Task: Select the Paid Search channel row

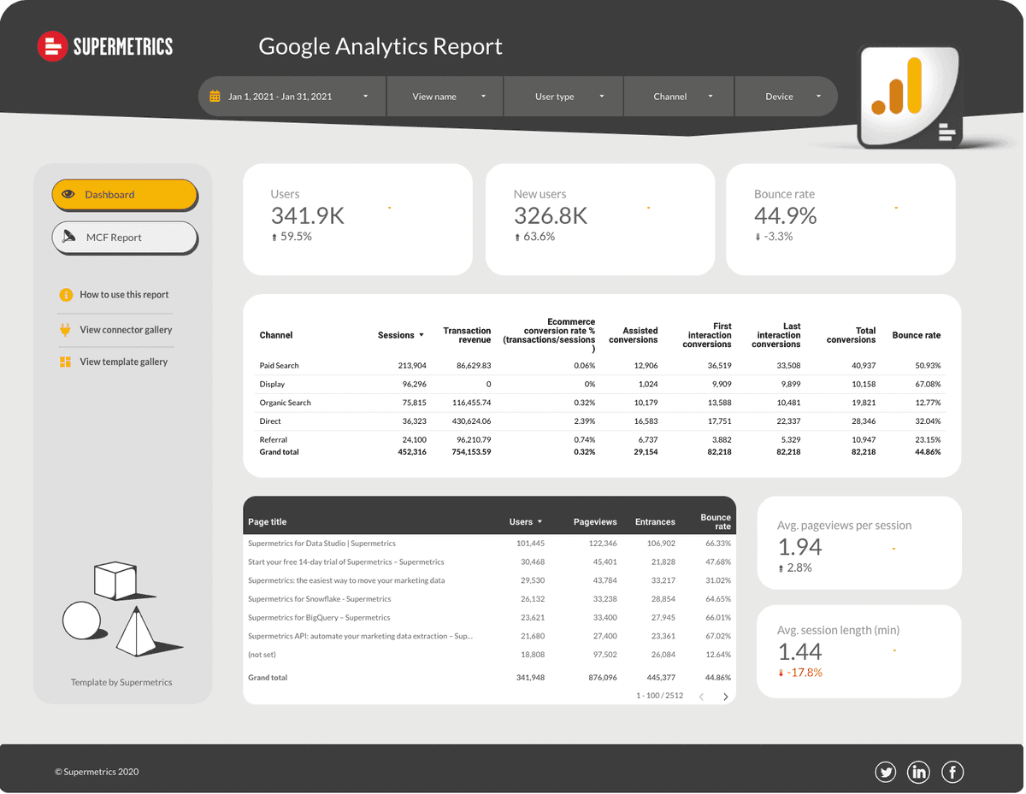Action: (x=600, y=366)
